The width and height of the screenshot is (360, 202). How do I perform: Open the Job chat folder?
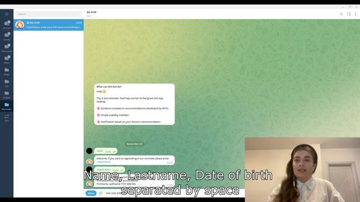point(7,83)
